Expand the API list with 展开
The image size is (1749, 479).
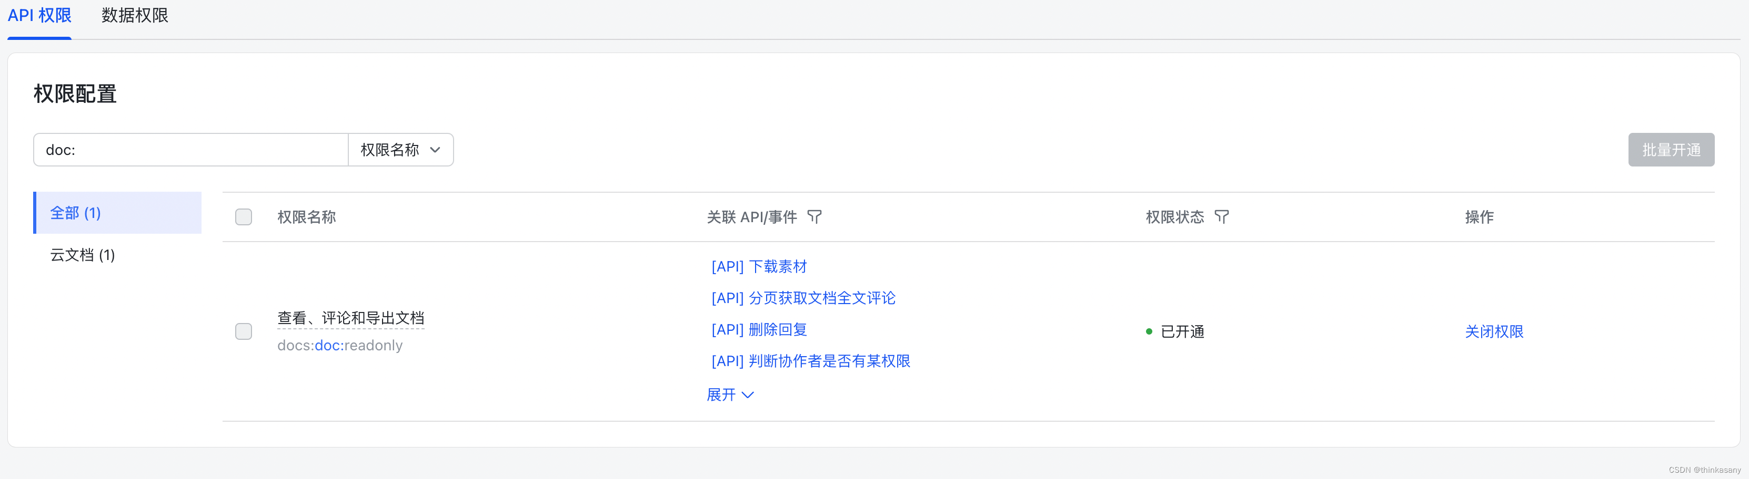point(730,394)
